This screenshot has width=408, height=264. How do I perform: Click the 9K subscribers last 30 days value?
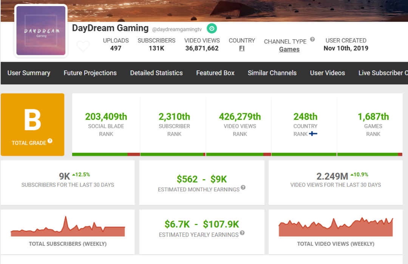[64, 176]
